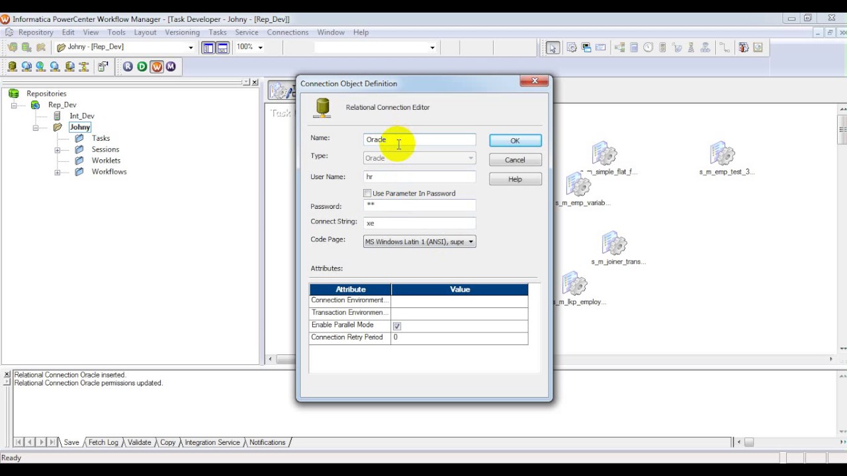Select the s_m_joiner_trans session icon
The width and height of the screenshot is (847, 476).
tap(614, 243)
